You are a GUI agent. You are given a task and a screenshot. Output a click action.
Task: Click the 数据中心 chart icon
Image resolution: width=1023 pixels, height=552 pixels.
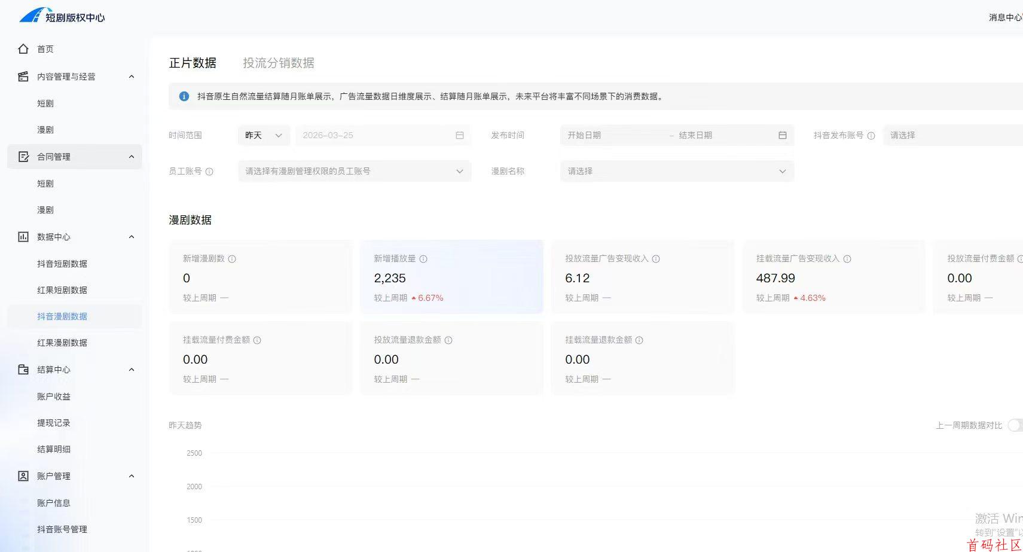(x=23, y=237)
